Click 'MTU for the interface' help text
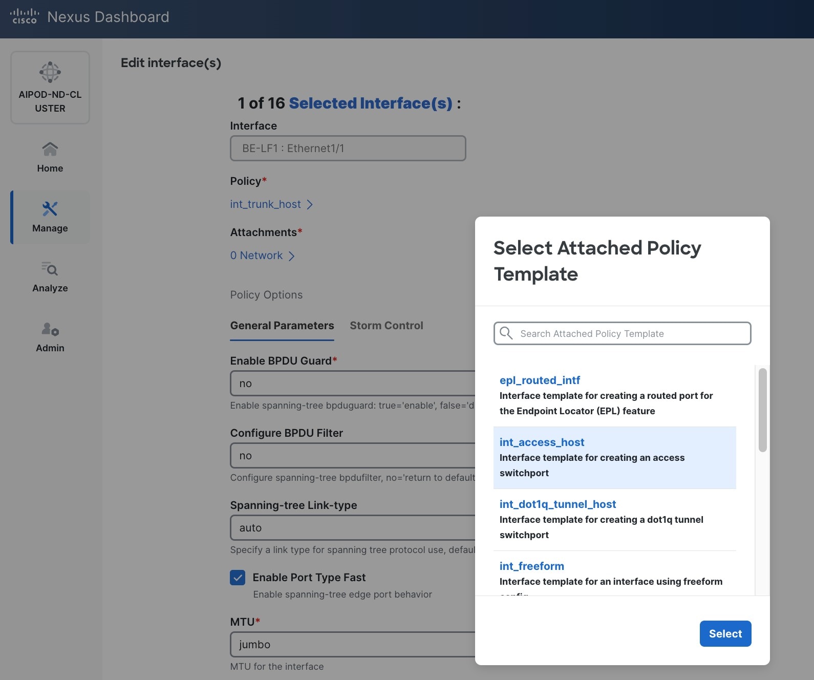The image size is (814, 680). 277,667
